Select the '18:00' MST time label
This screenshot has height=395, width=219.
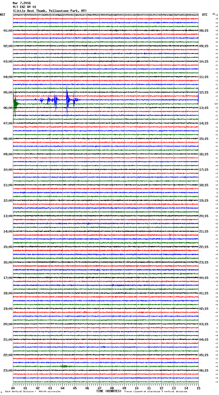click(x=8, y=293)
